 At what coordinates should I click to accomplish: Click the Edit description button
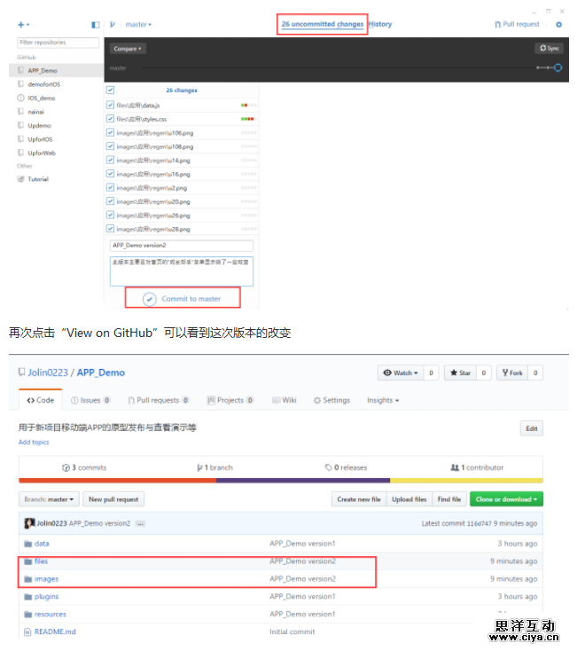click(x=532, y=428)
